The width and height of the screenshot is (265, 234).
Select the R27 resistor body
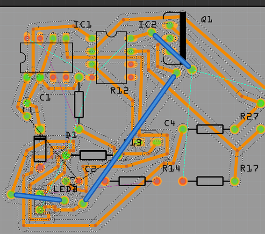point(210,129)
